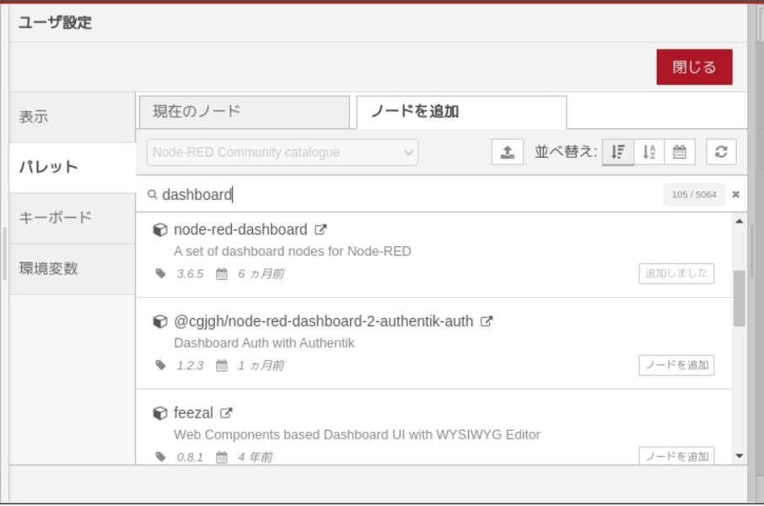The width and height of the screenshot is (764, 506).
Task: Click authentik-auth package cube icon
Action: [x=160, y=321]
